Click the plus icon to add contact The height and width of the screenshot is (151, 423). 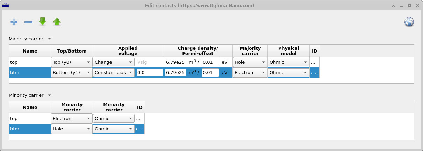click(14, 22)
